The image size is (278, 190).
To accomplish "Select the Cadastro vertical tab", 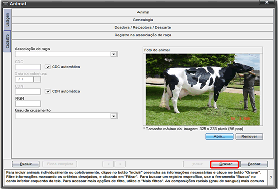I will click(x=7, y=42).
